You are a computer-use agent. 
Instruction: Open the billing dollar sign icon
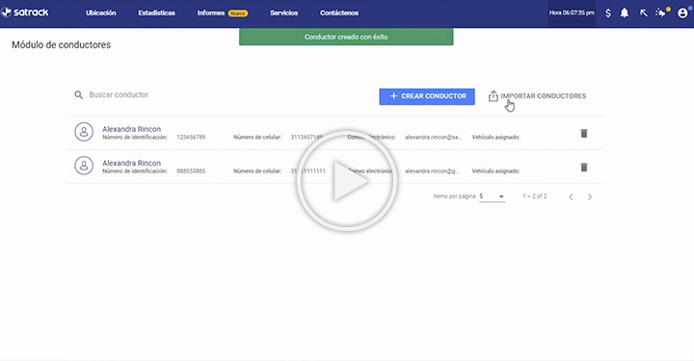[x=608, y=13]
